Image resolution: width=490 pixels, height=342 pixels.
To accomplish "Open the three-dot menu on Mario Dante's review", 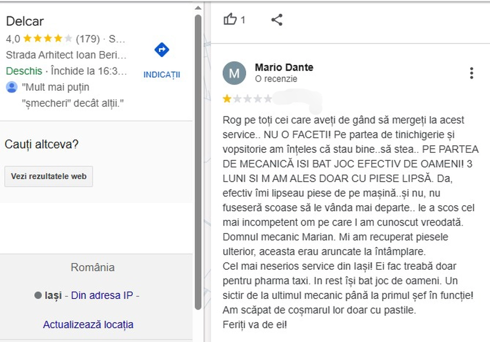I will pyautogui.click(x=471, y=73).
